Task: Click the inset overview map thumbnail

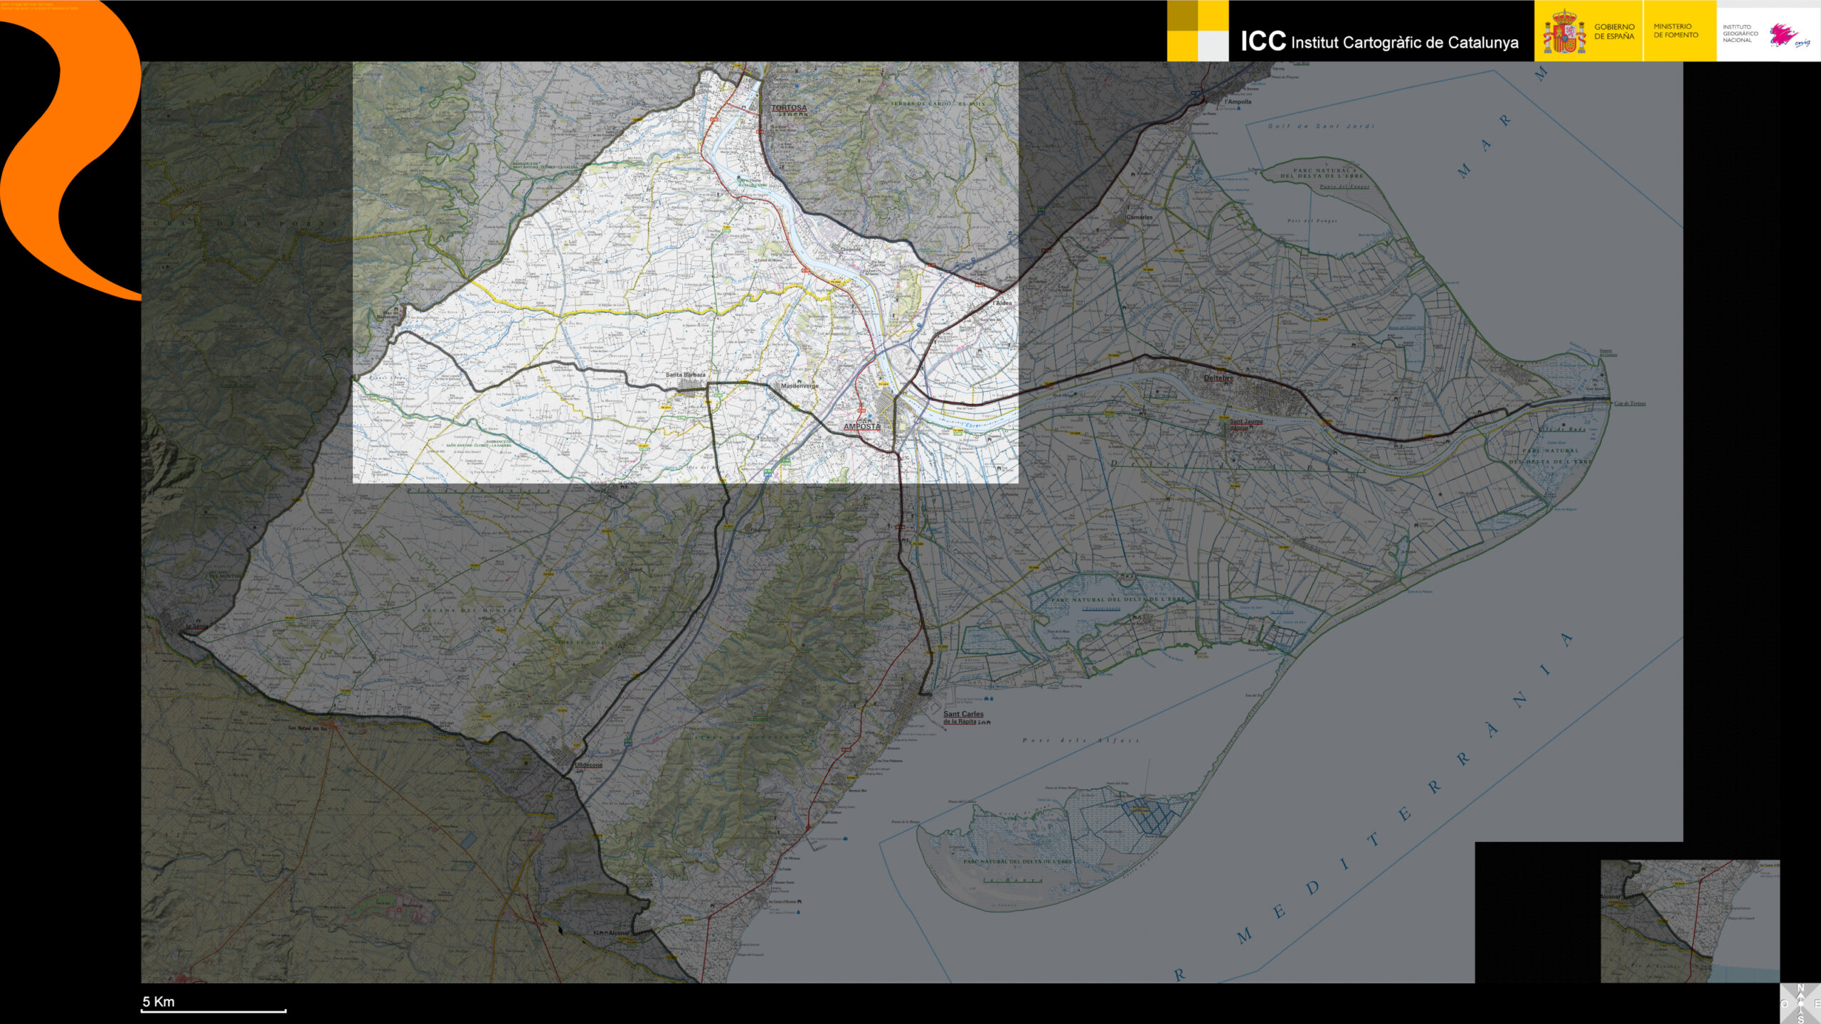Action: [x=1689, y=921]
